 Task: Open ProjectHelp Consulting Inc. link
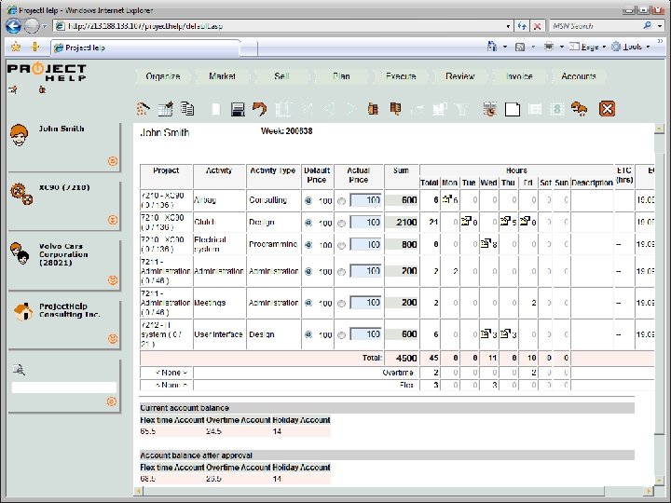[69, 310]
